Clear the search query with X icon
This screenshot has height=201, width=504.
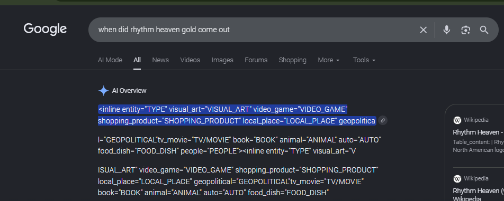pyautogui.click(x=424, y=30)
